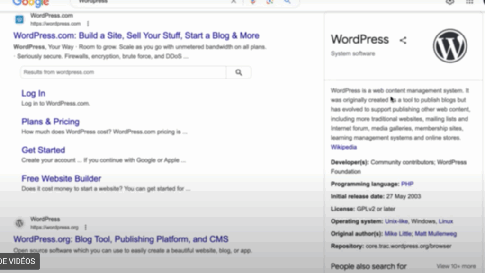Click the Results from wordpress.com search field
Image resolution: width=485 pixels, height=273 pixels.
pyautogui.click(x=124, y=72)
